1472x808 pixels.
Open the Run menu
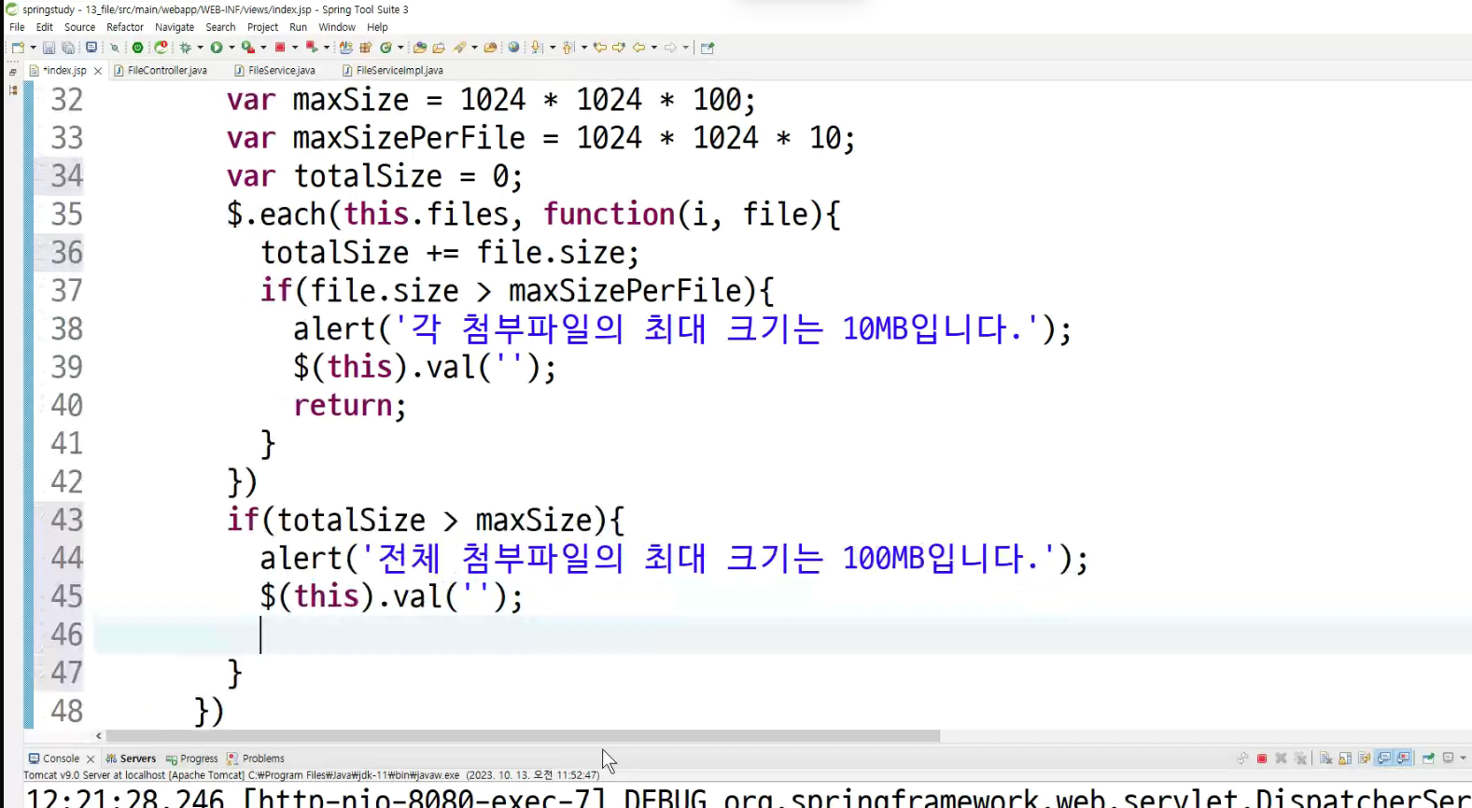[x=298, y=27]
